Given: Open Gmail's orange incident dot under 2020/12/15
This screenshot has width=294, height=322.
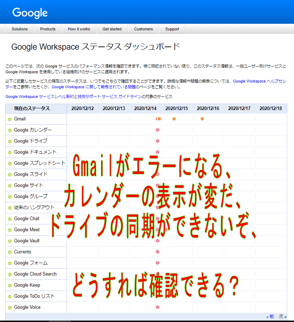Looking at the screenshot, I should (174, 119).
